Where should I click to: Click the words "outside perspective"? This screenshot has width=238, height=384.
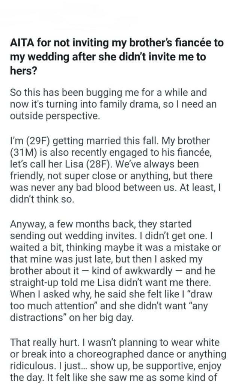pos(56,116)
